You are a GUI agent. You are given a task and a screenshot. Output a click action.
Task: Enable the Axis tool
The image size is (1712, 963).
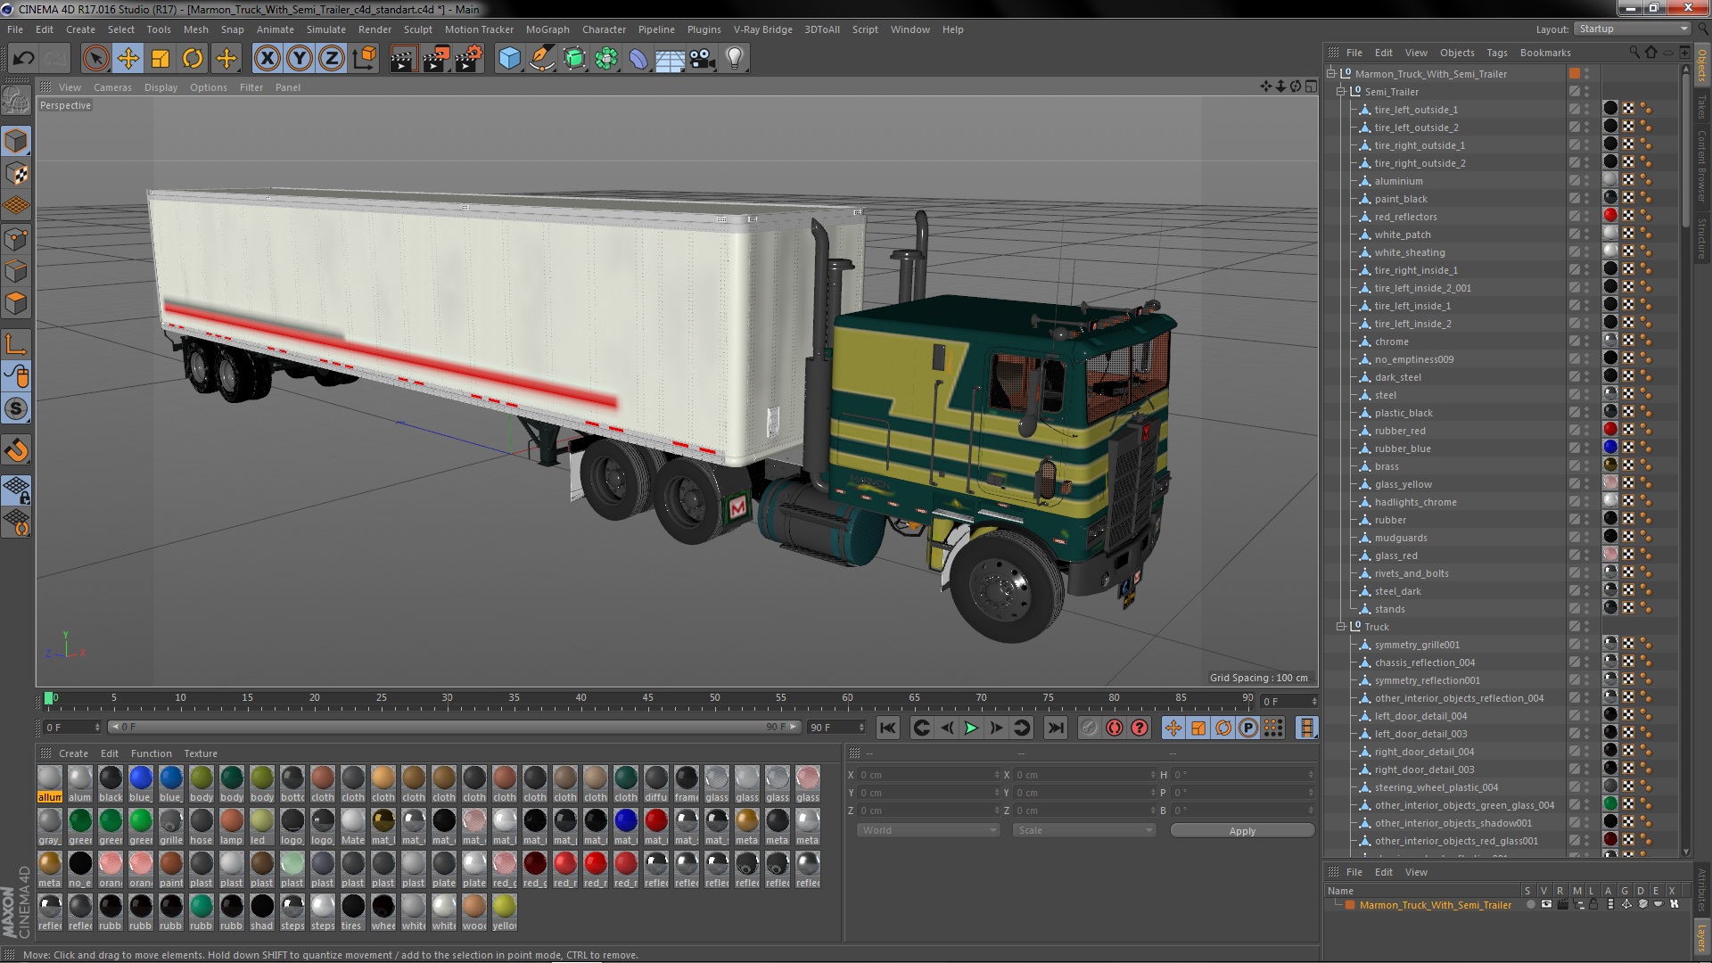[16, 344]
